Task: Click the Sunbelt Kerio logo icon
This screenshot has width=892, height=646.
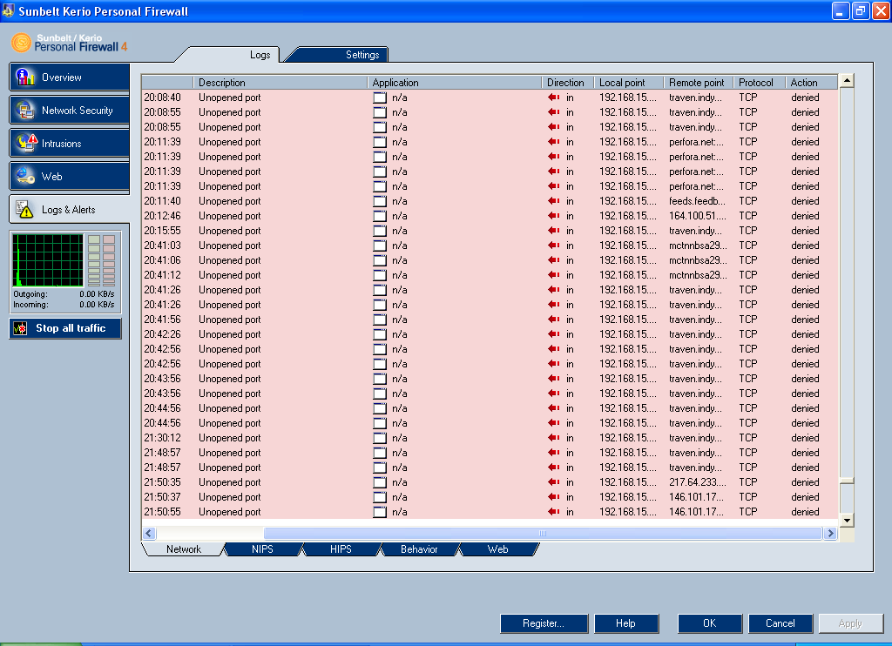Action: [x=21, y=43]
